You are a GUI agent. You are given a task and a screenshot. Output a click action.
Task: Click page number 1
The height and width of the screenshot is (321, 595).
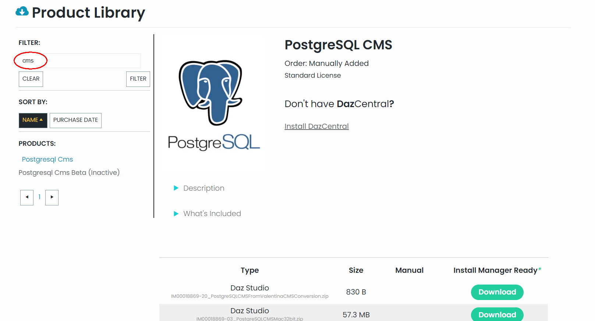pos(39,197)
